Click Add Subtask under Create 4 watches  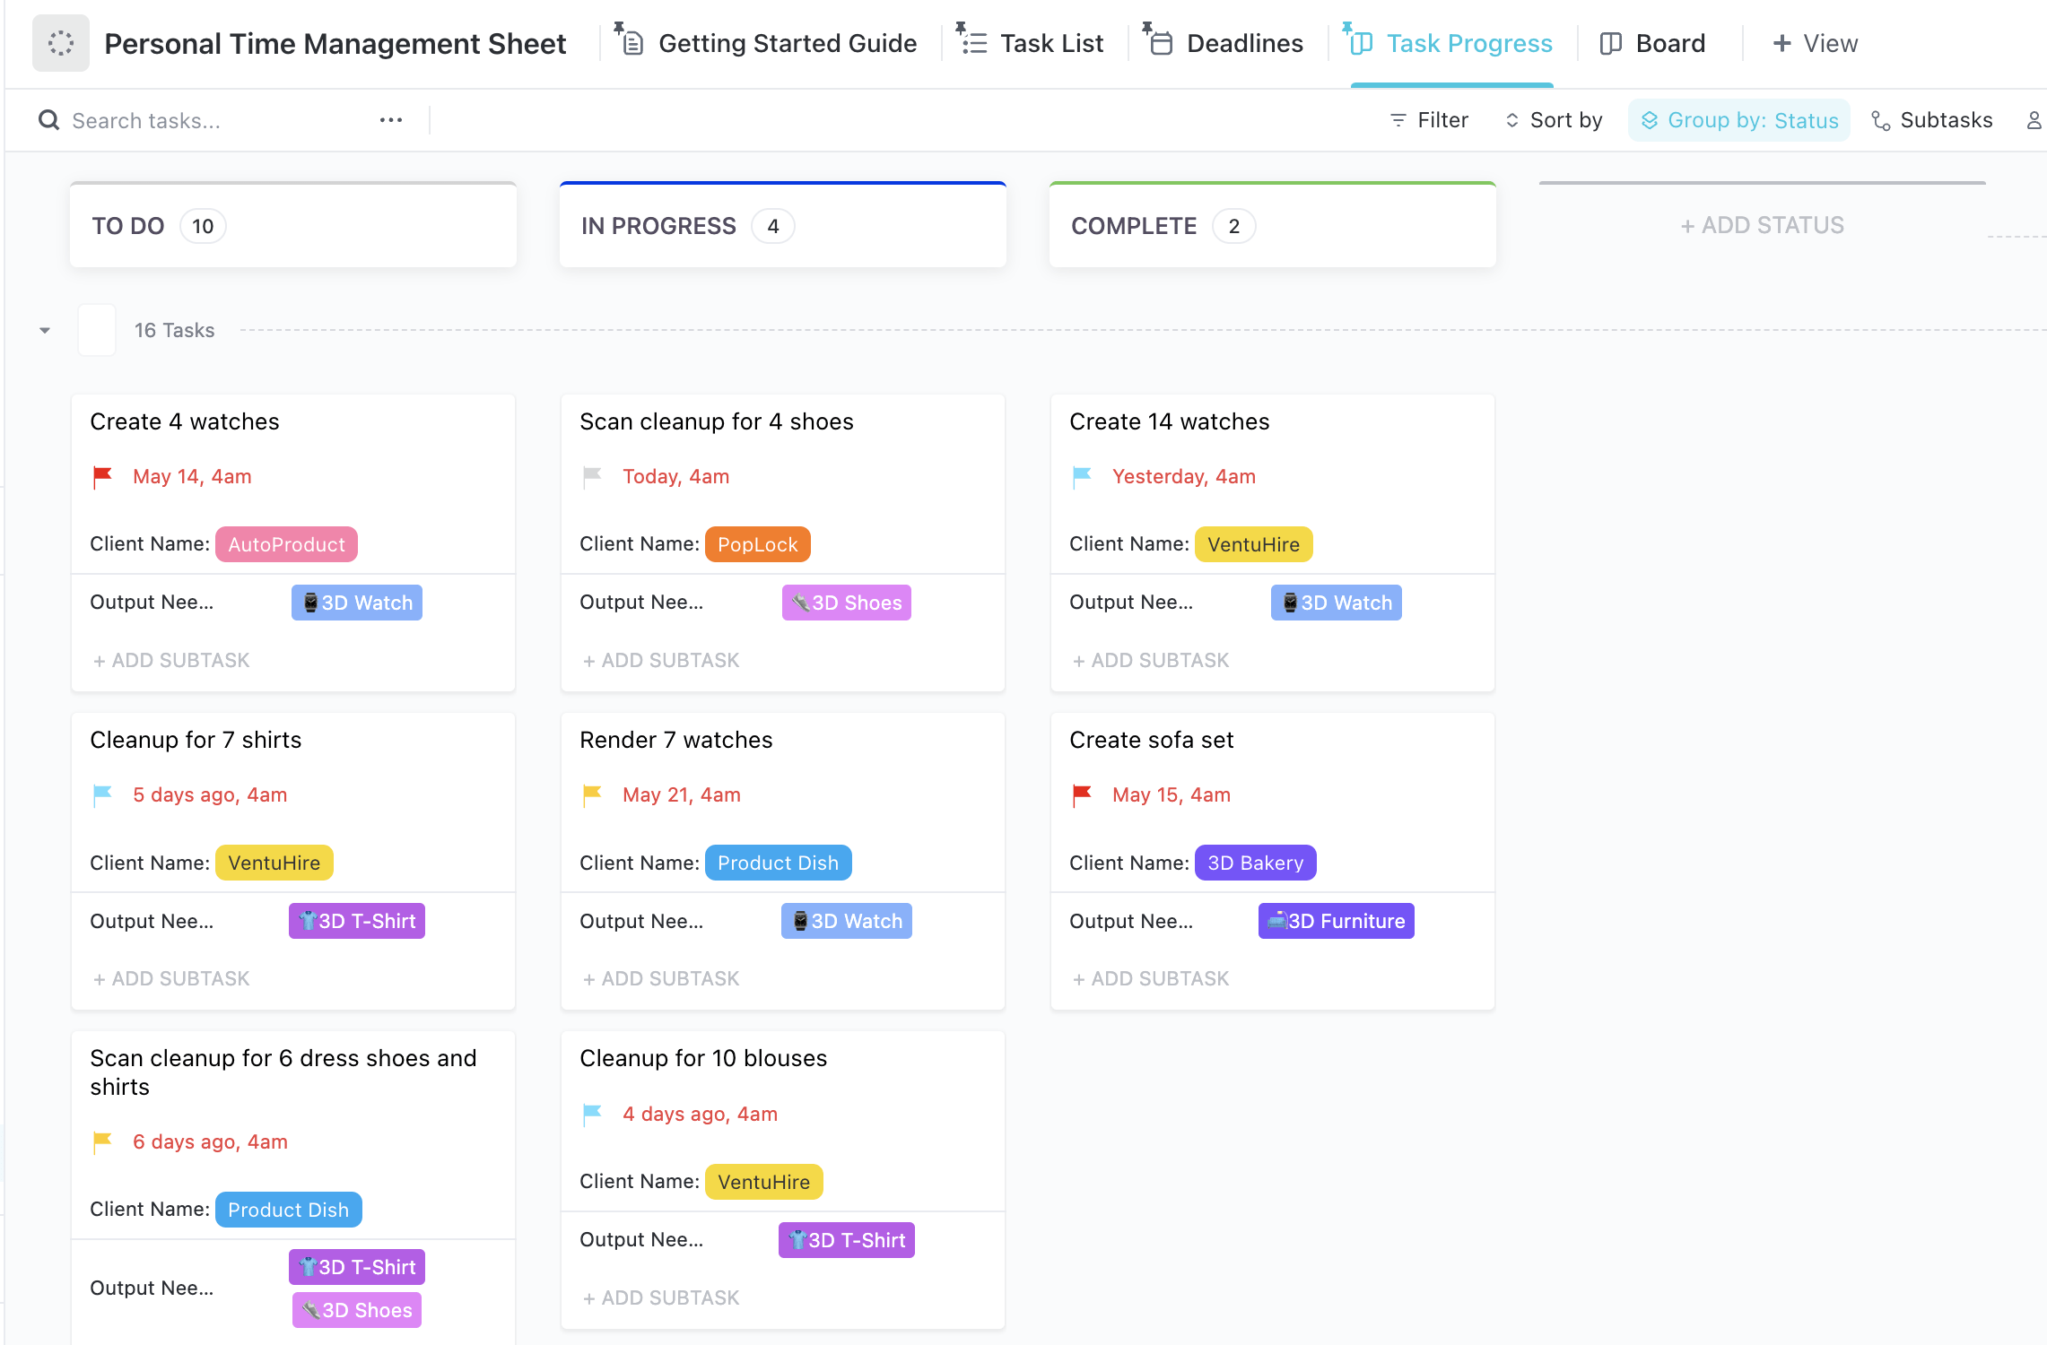click(170, 661)
